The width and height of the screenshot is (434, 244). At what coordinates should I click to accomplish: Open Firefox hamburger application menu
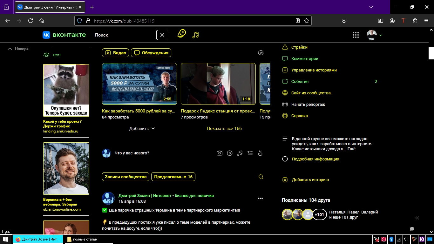coord(426,21)
